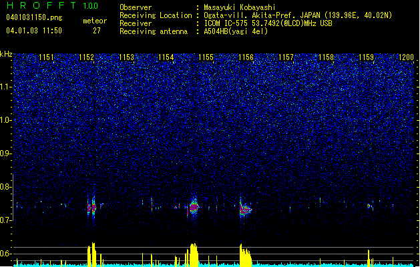The width and height of the screenshot is (420, 267).
Task: Click the sloped yellow power peak before 1156
Action: pyautogui.click(x=245, y=255)
